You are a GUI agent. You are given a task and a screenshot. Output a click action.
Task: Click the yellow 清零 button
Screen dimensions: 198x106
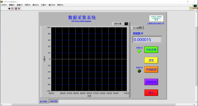151,60
